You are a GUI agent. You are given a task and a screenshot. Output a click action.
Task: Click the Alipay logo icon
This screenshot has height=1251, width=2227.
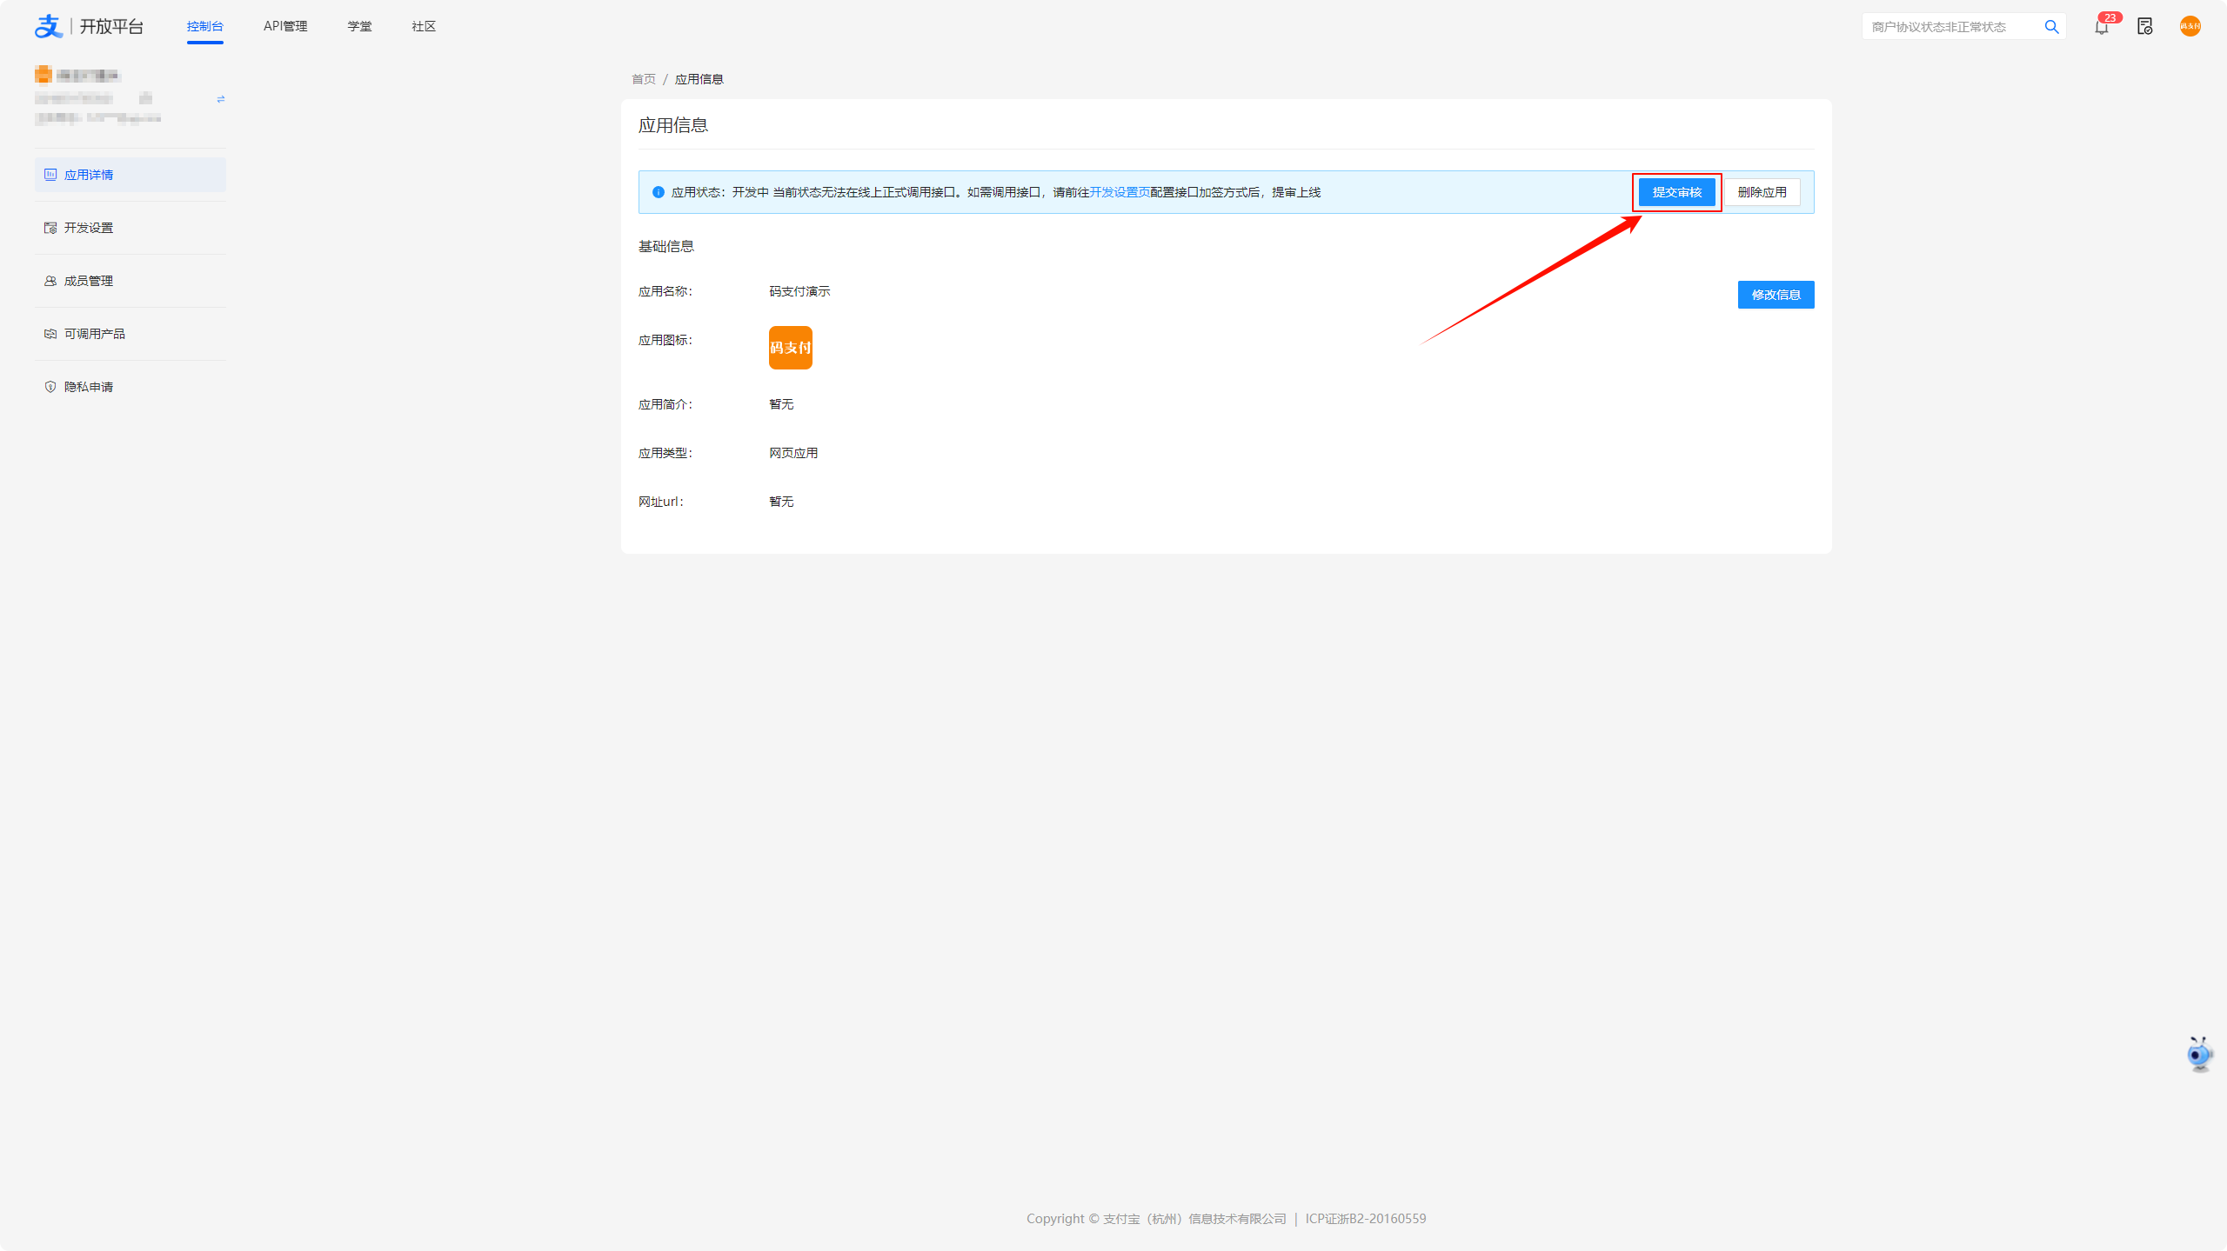[x=48, y=26]
